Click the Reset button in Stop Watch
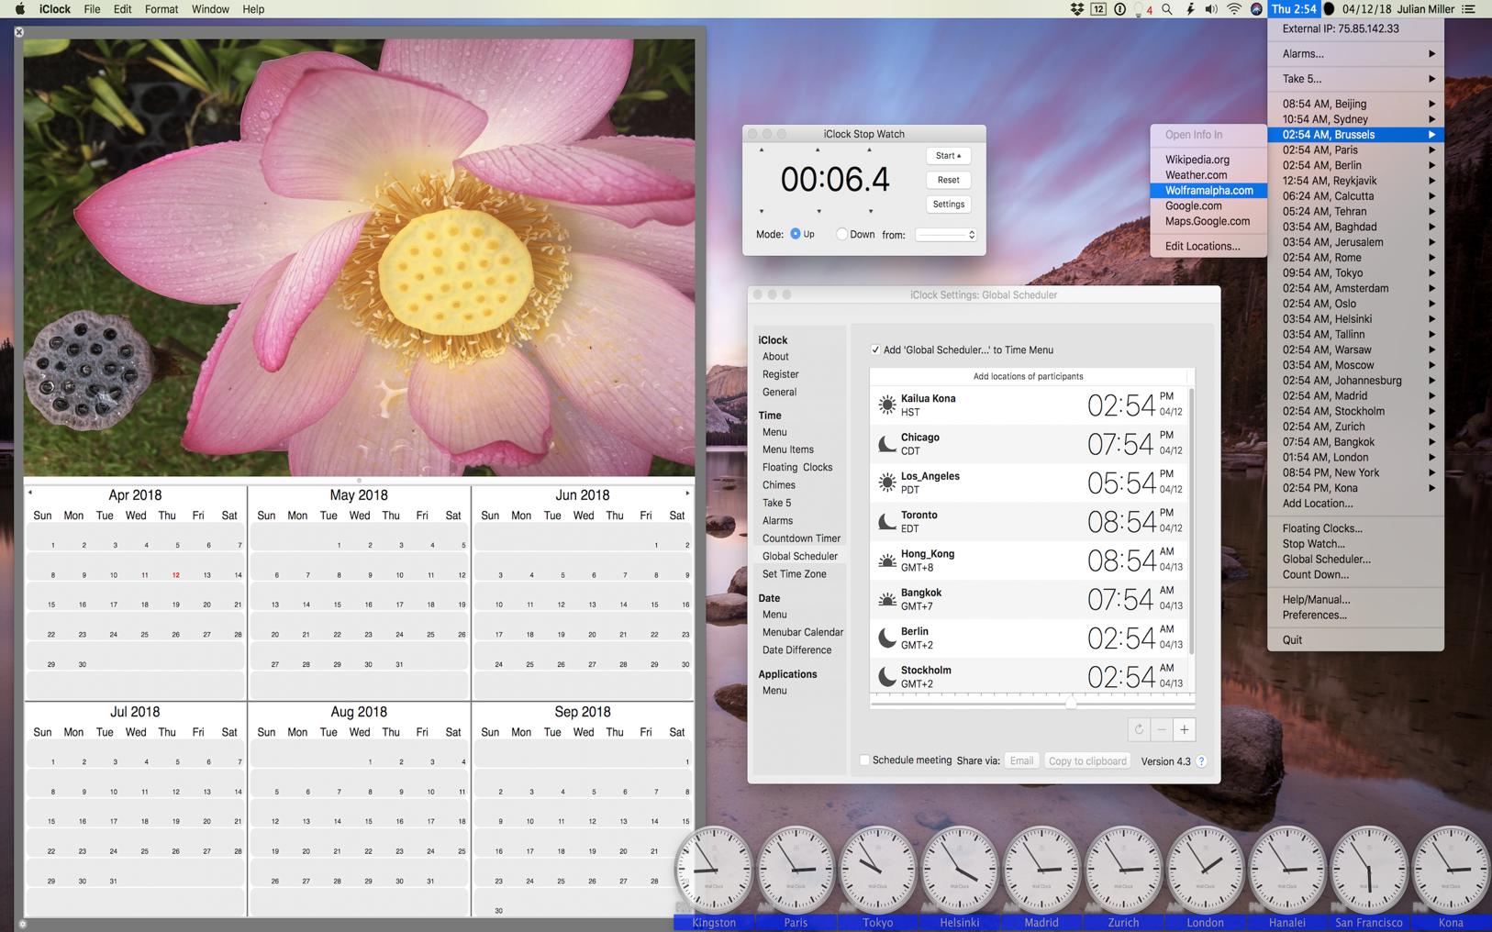 coord(948,180)
